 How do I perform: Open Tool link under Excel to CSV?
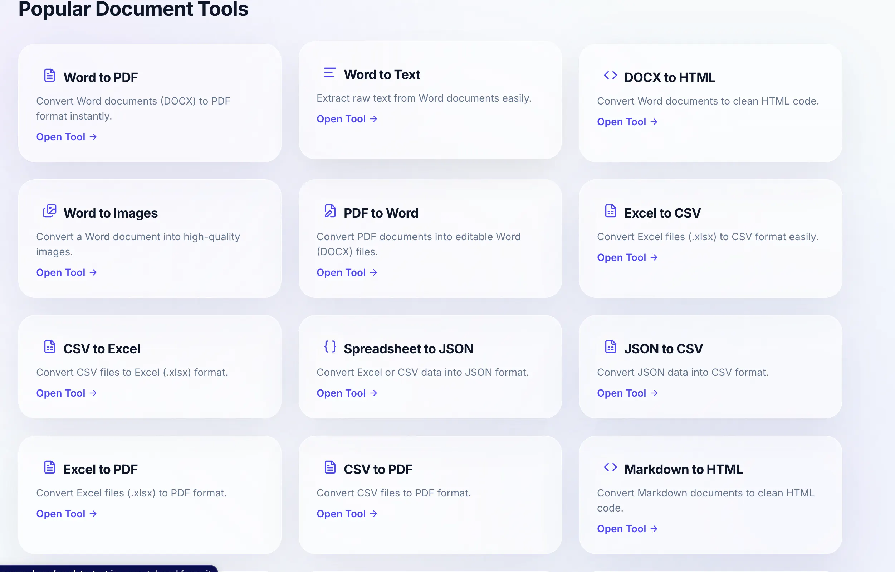(x=627, y=258)
